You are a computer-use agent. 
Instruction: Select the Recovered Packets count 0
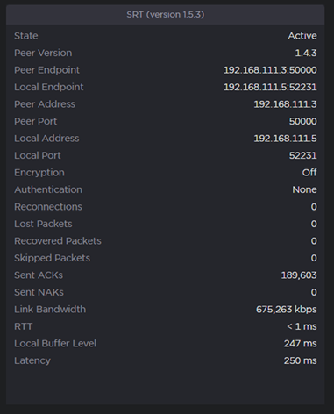pyautogui.click(x=314, y=241)
